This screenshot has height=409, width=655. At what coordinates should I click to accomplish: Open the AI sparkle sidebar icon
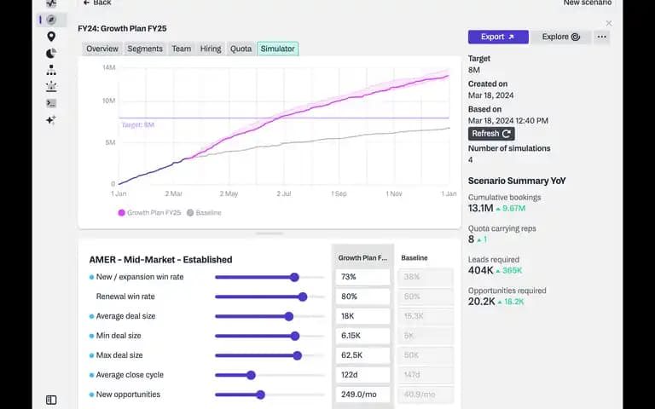(51, 120)
